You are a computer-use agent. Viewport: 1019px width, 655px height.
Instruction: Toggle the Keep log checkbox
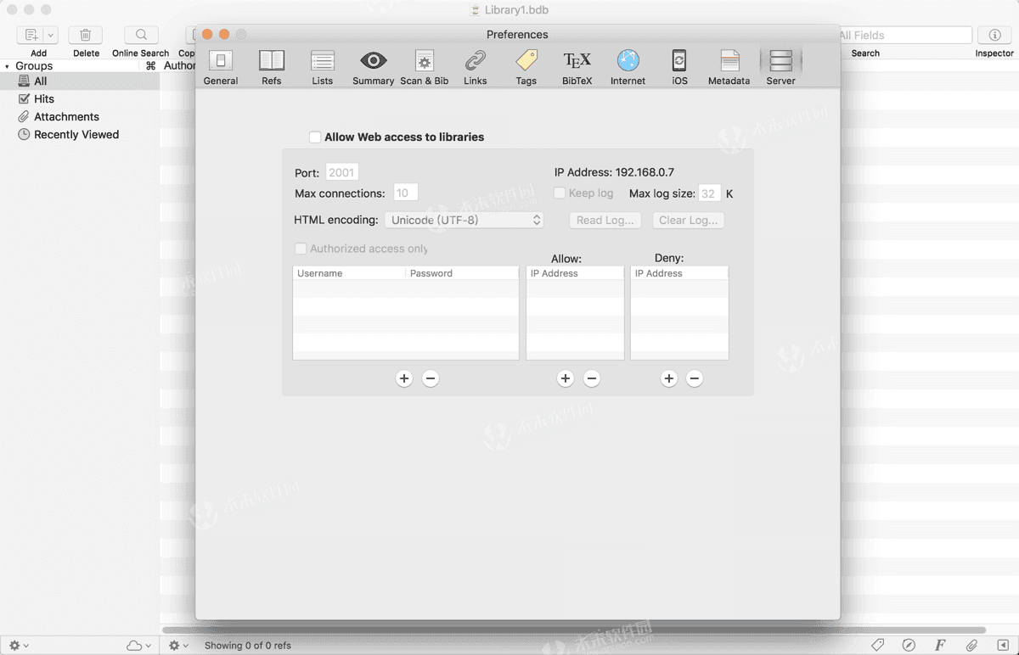[x=559, y=193]
